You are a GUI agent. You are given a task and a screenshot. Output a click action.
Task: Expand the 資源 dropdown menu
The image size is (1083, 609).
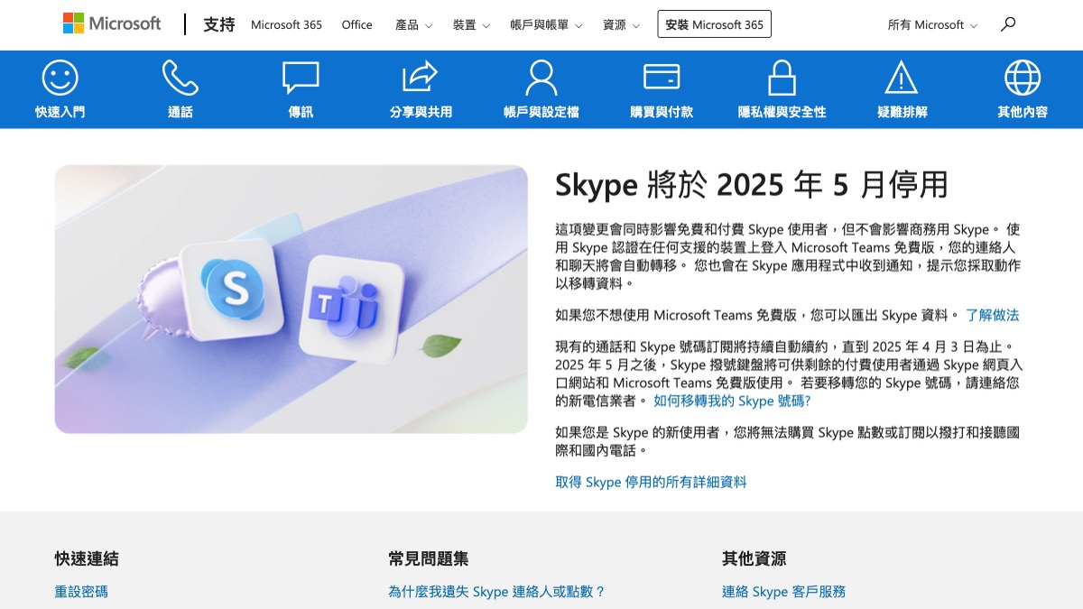621,25
